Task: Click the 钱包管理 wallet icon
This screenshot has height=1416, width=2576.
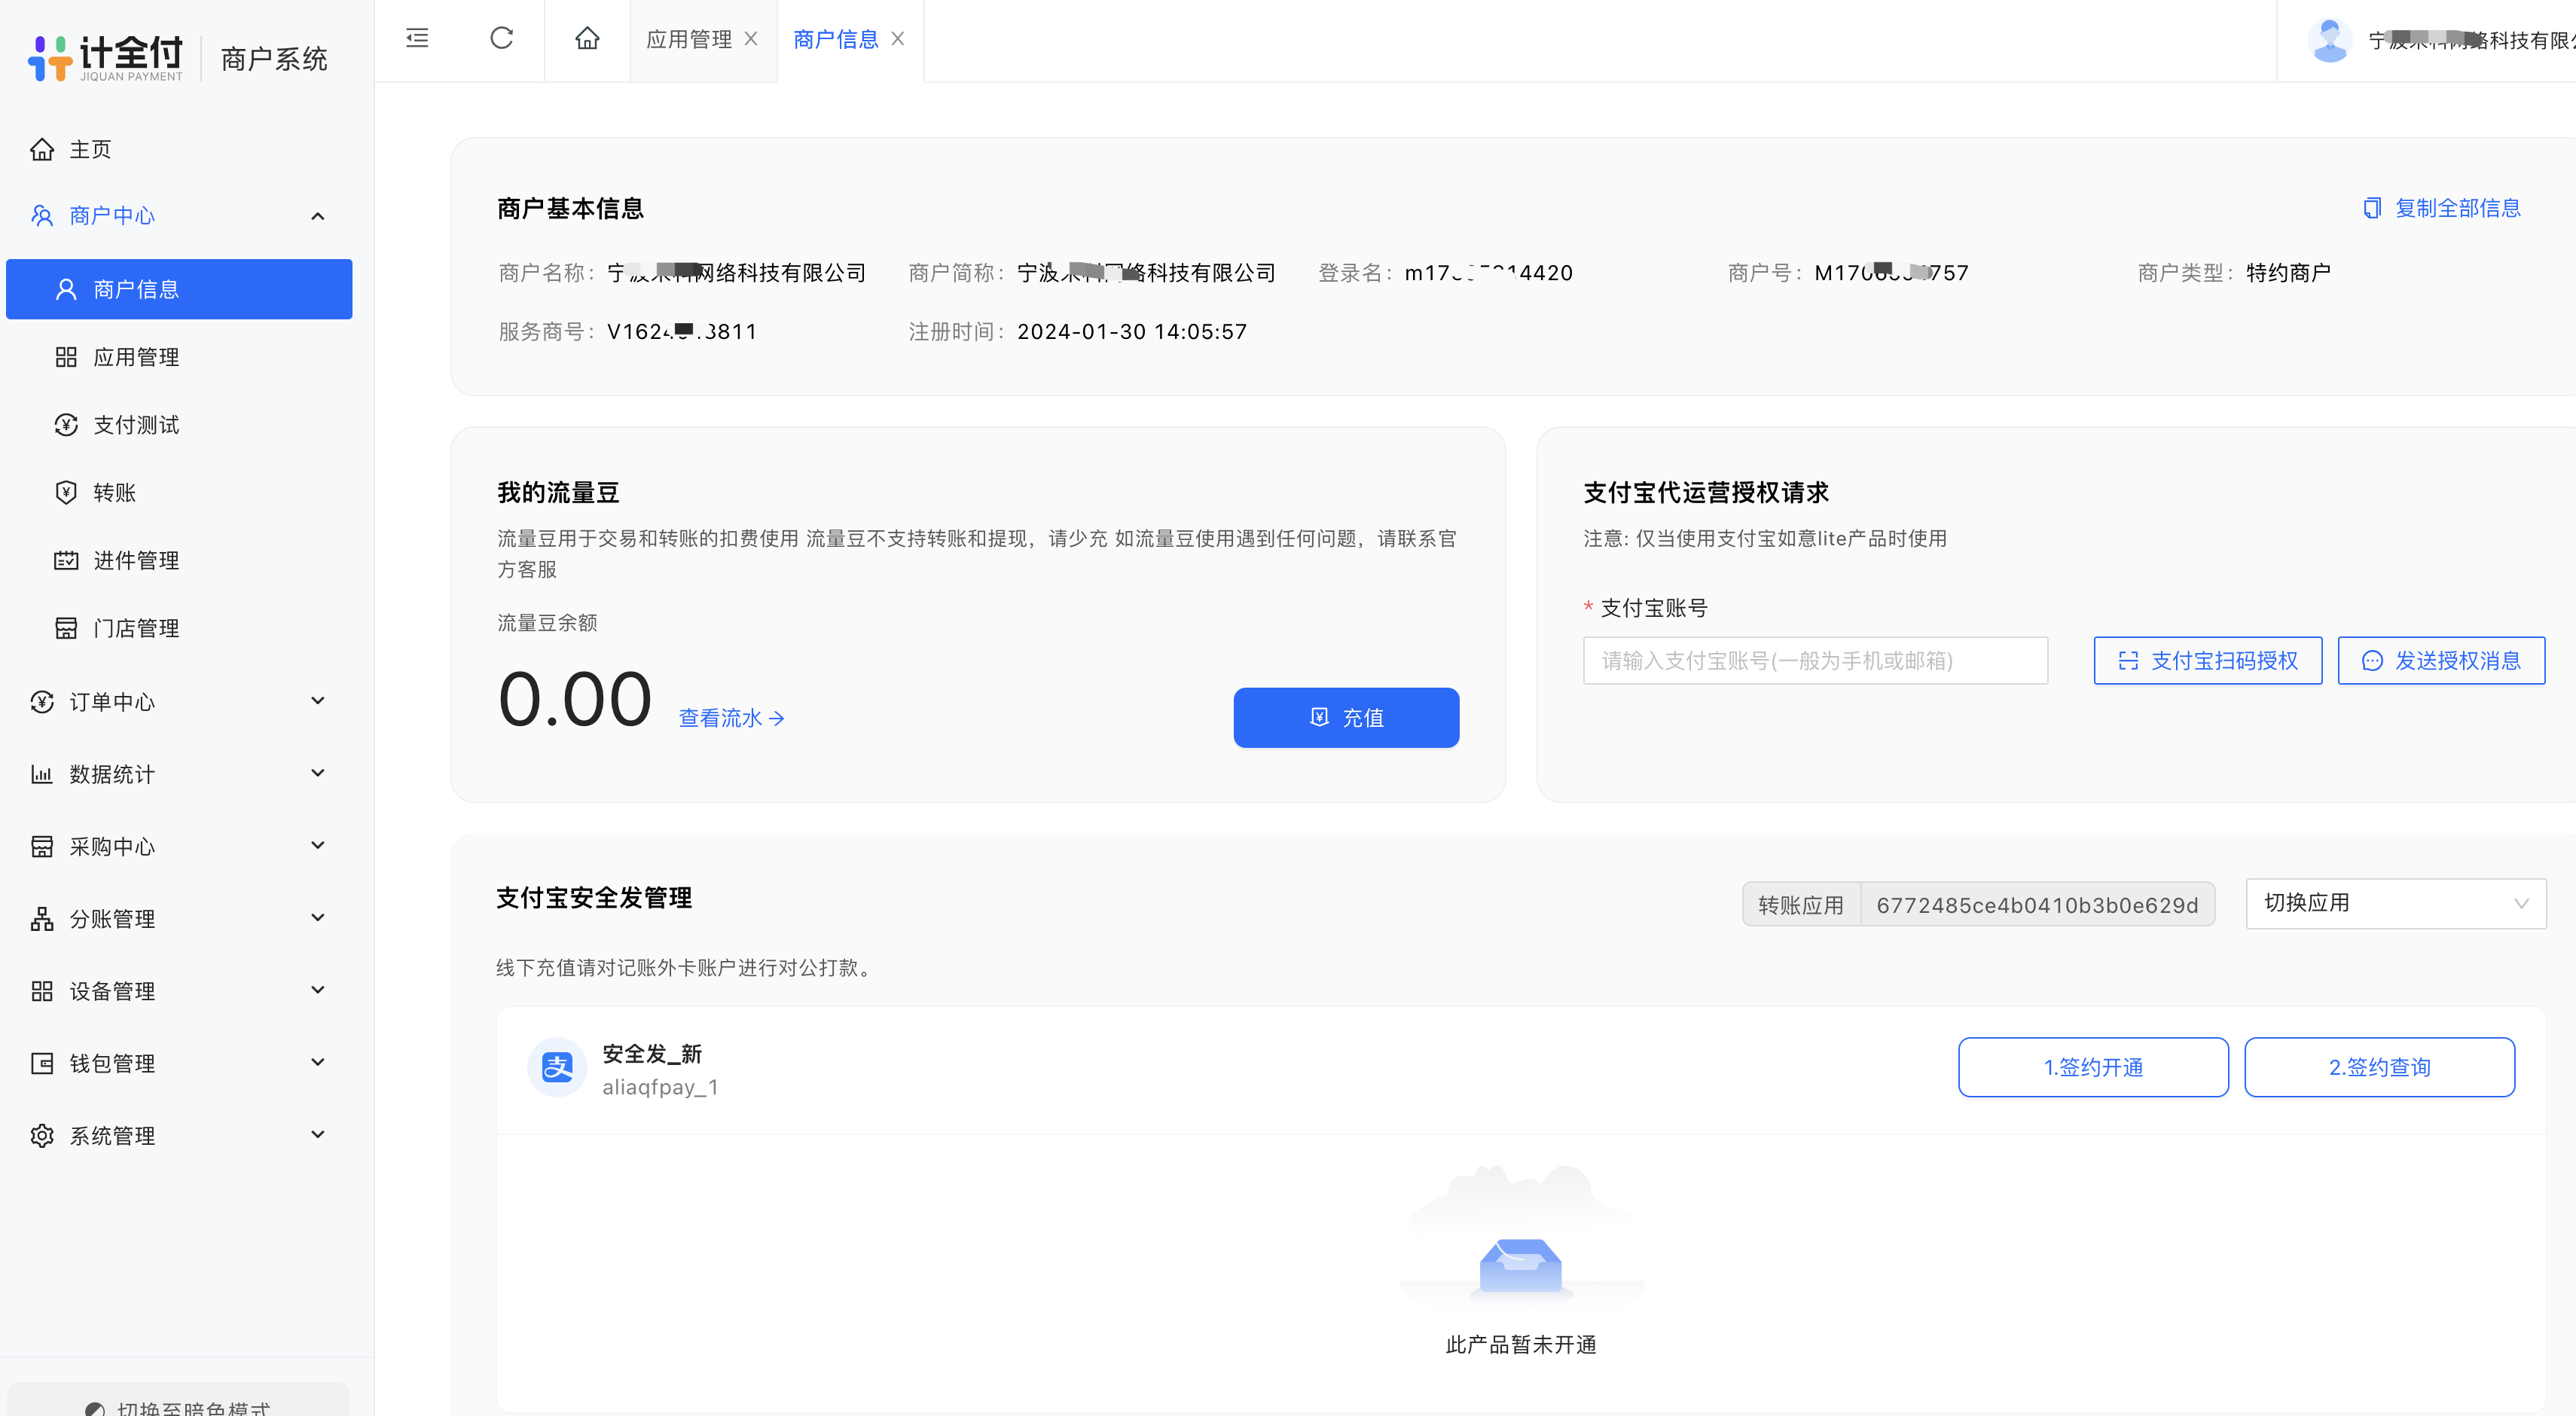Action: pos(42,1063)
